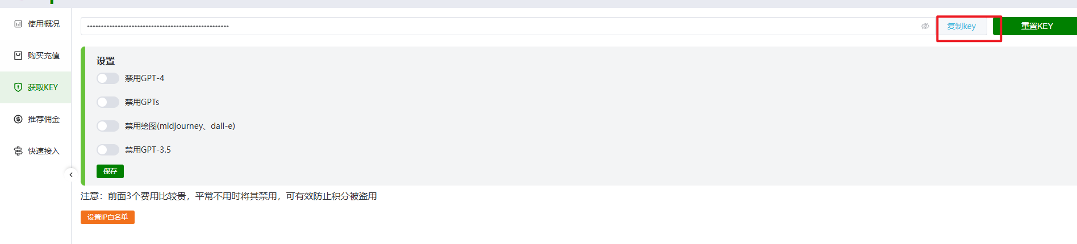Click the signpost icon beside 快速接入

18,151
